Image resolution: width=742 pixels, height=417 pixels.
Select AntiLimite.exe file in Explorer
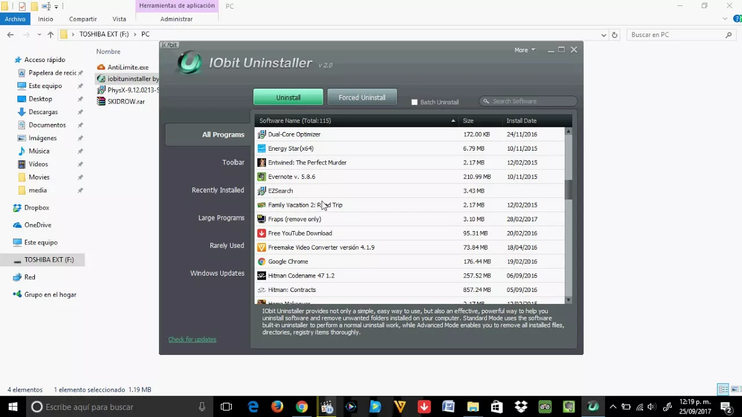pos(123,67)
